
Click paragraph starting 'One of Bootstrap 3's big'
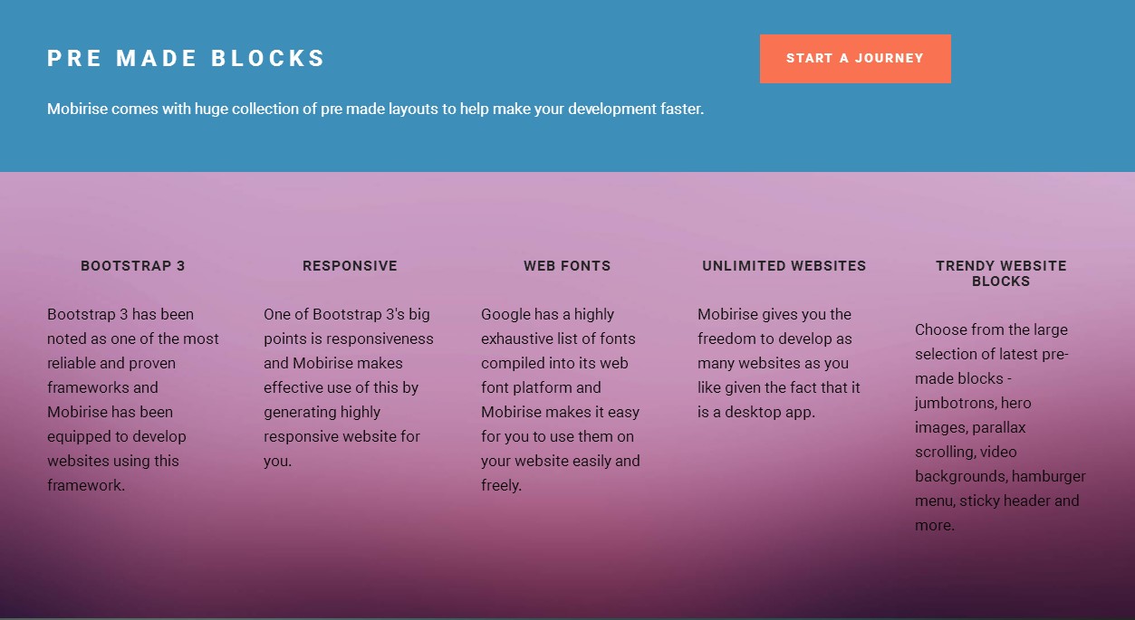tap(350, 387)
